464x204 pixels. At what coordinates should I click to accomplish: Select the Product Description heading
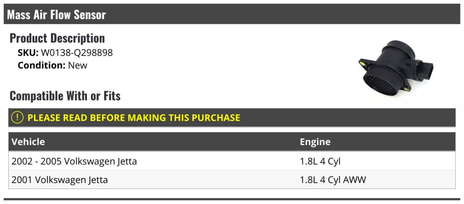click(x=57, y=38)
